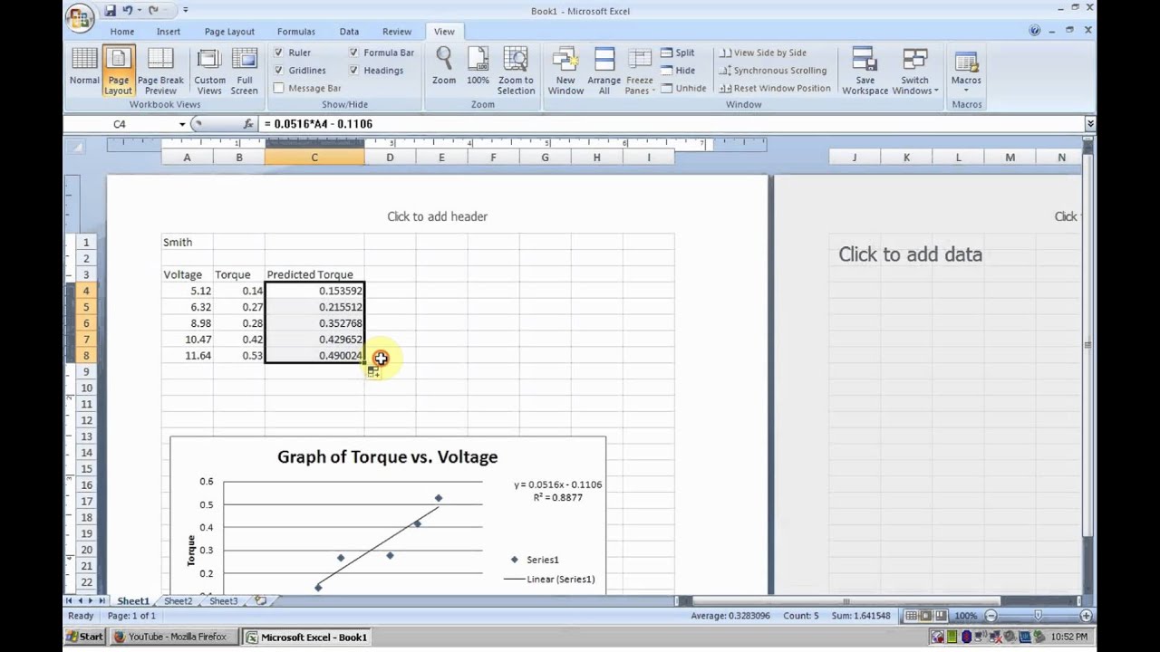The height and width of the screenshot is (652, 1160).
Task: Click the Windows Start button
Action: (x=84, y=637)
